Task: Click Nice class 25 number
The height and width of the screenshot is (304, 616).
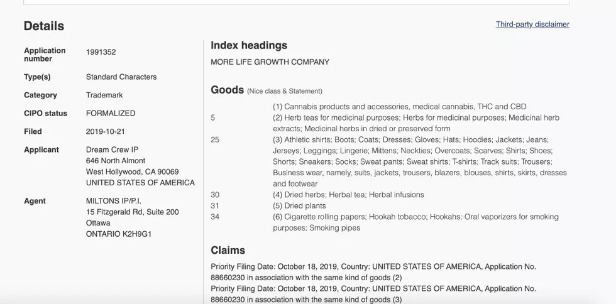Action: click(215, 140)
